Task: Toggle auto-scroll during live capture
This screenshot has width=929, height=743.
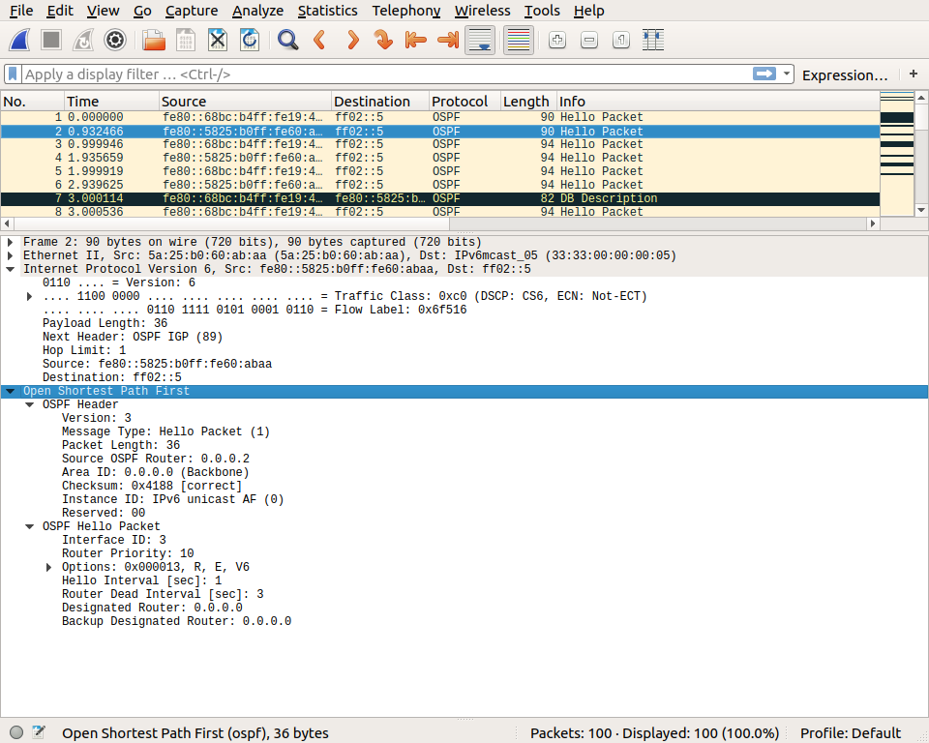Action: (x=480, y=41)
